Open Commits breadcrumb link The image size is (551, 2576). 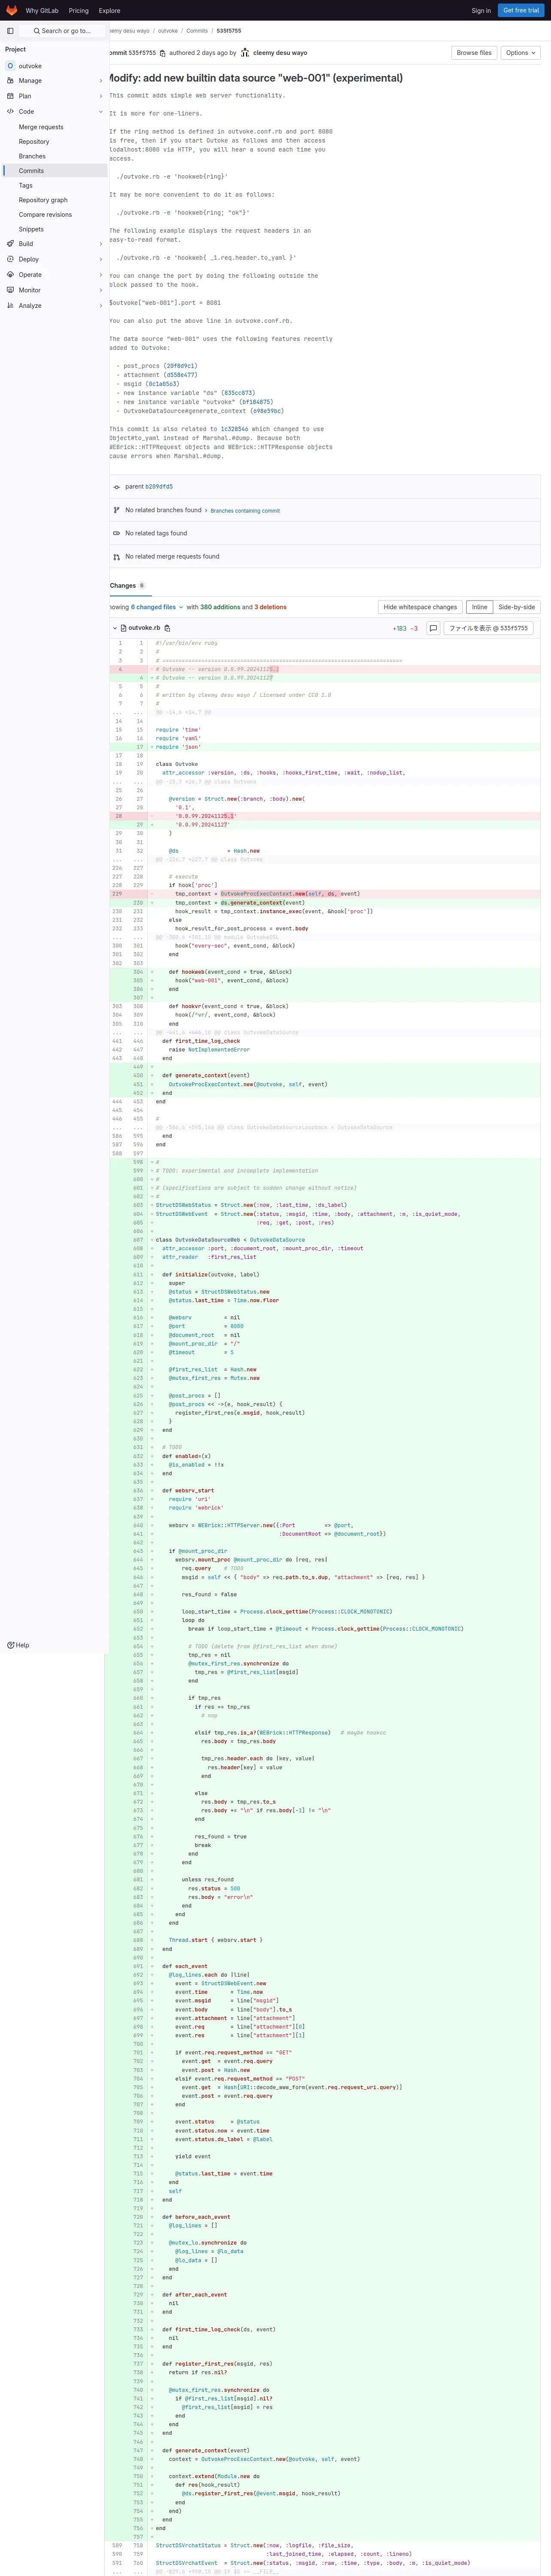[x=197, y=31]
